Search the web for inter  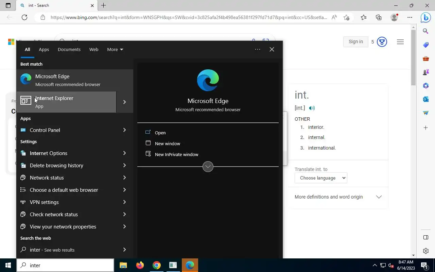click(66, 250)
